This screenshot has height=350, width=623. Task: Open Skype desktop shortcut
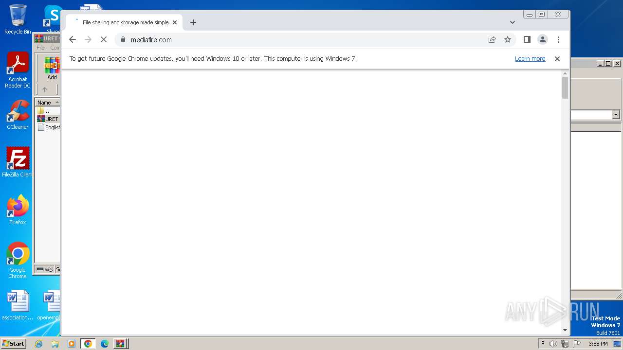tap(52, 18)
